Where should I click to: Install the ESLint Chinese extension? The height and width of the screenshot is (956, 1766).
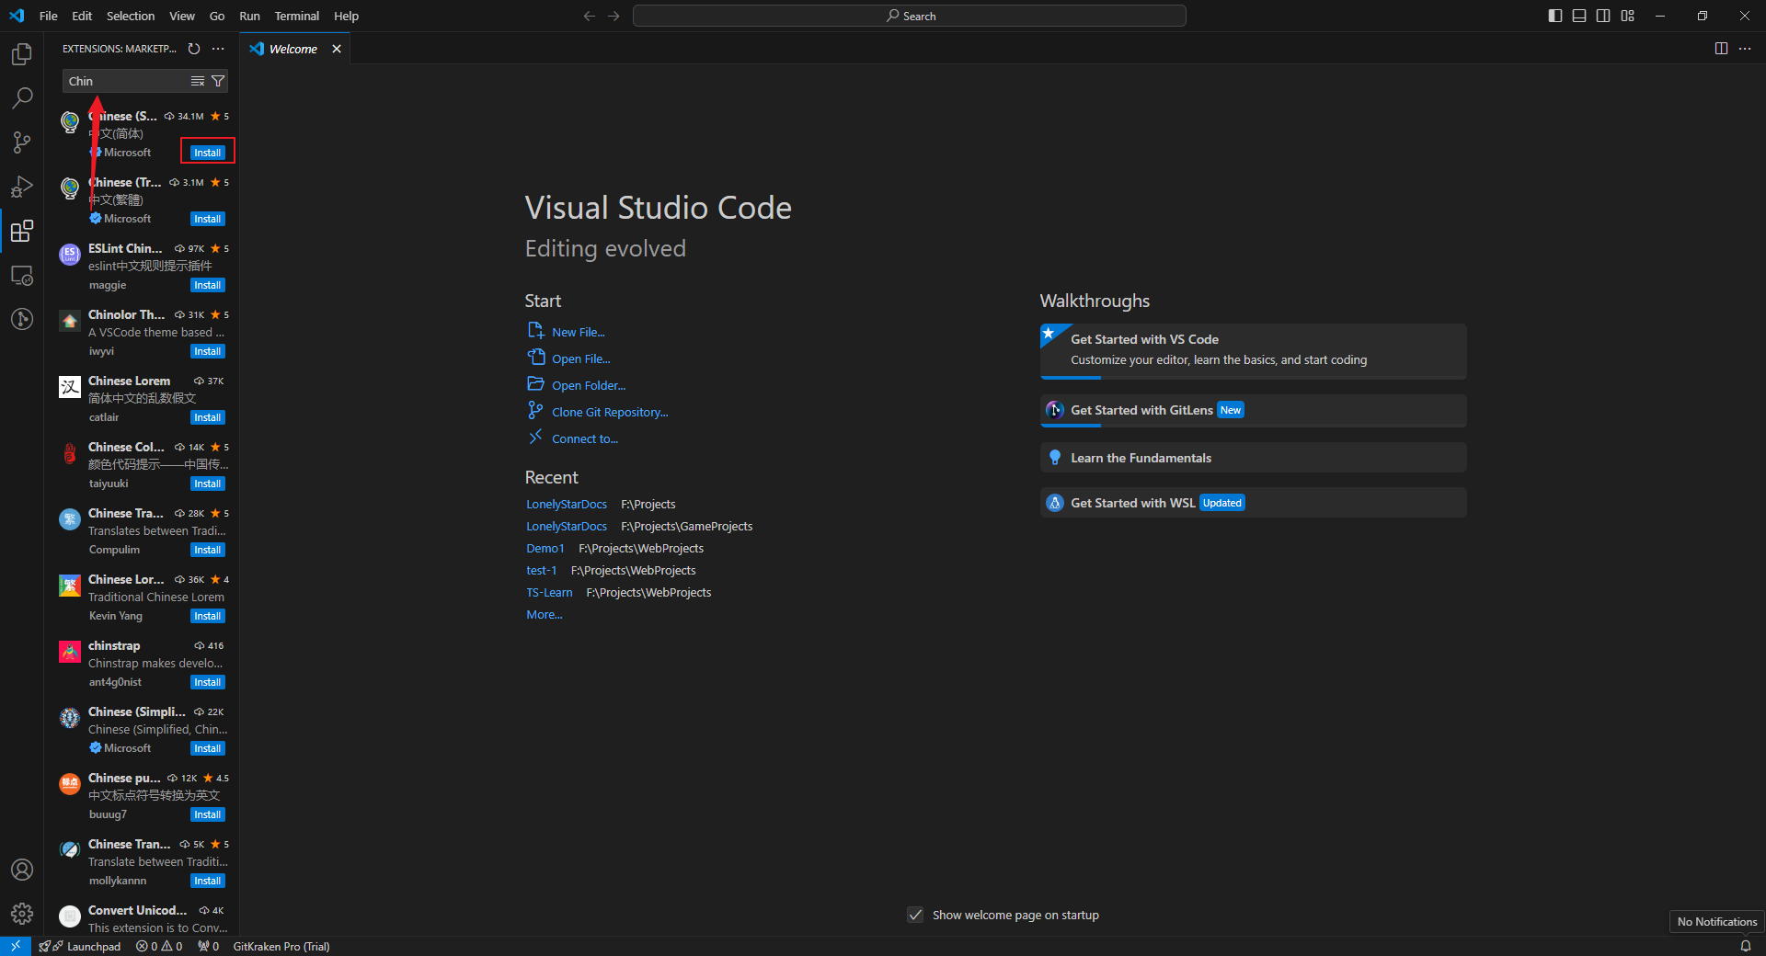tap(208, 285)
